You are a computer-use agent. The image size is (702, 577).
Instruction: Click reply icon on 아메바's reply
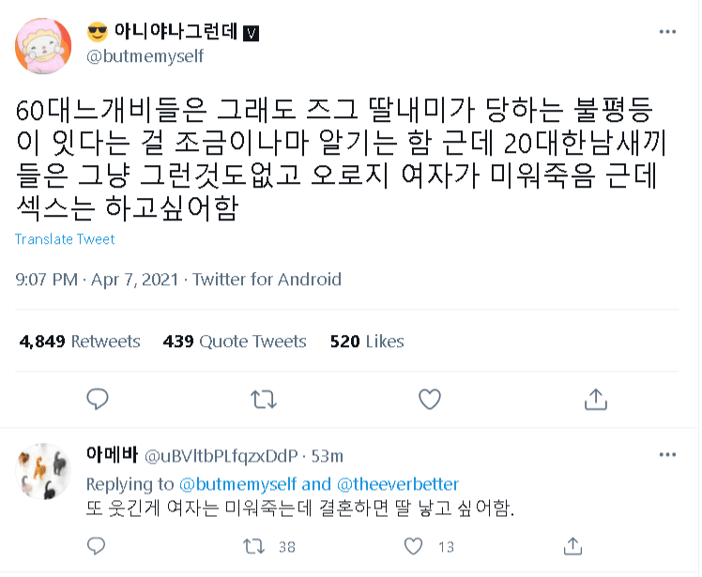pos(98,546)
